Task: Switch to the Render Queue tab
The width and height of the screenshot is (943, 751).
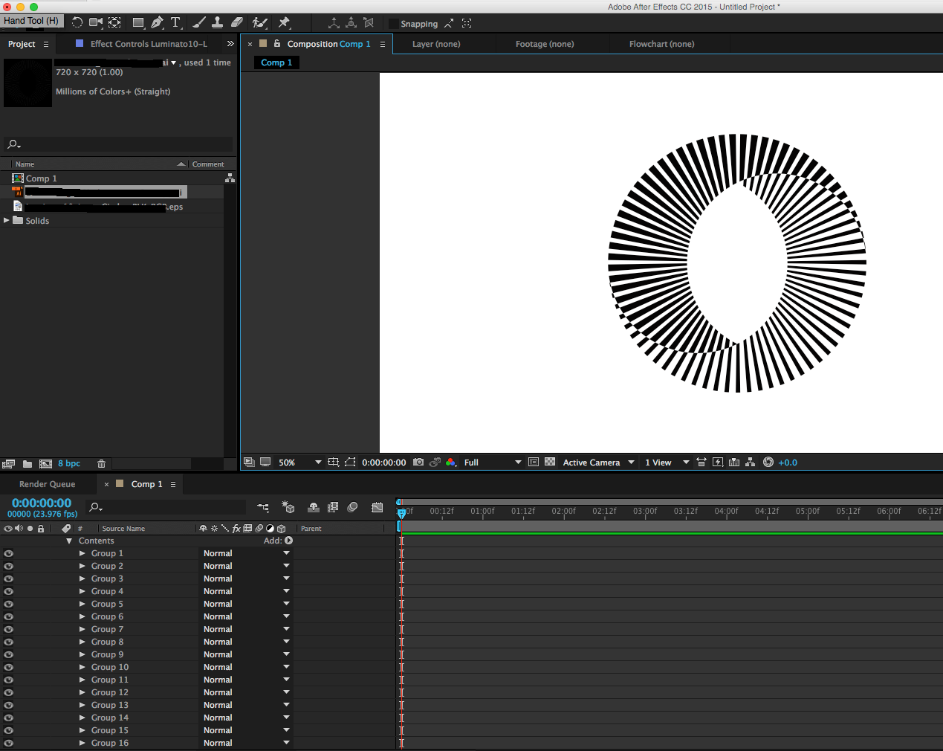Action: [x=47, y=484]
